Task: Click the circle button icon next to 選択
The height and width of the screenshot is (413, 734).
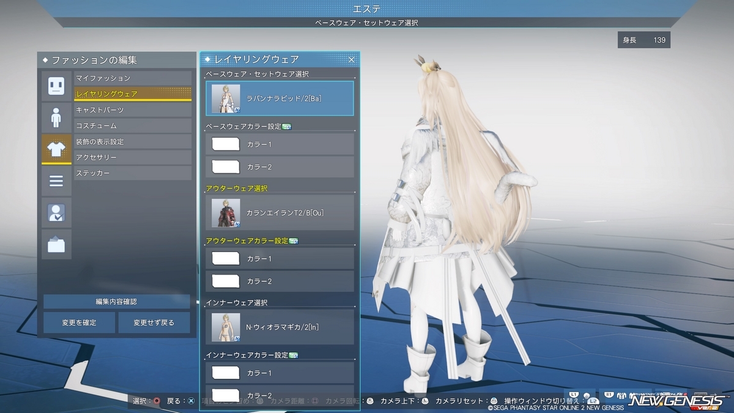Action: (157, 401)
